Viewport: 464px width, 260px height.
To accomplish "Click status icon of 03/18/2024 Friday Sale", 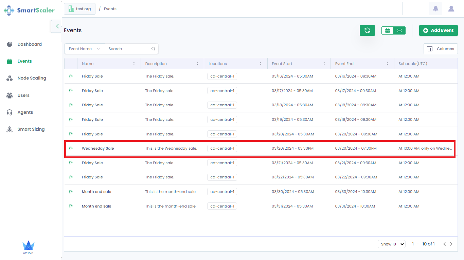I will (x=71, y=105).
